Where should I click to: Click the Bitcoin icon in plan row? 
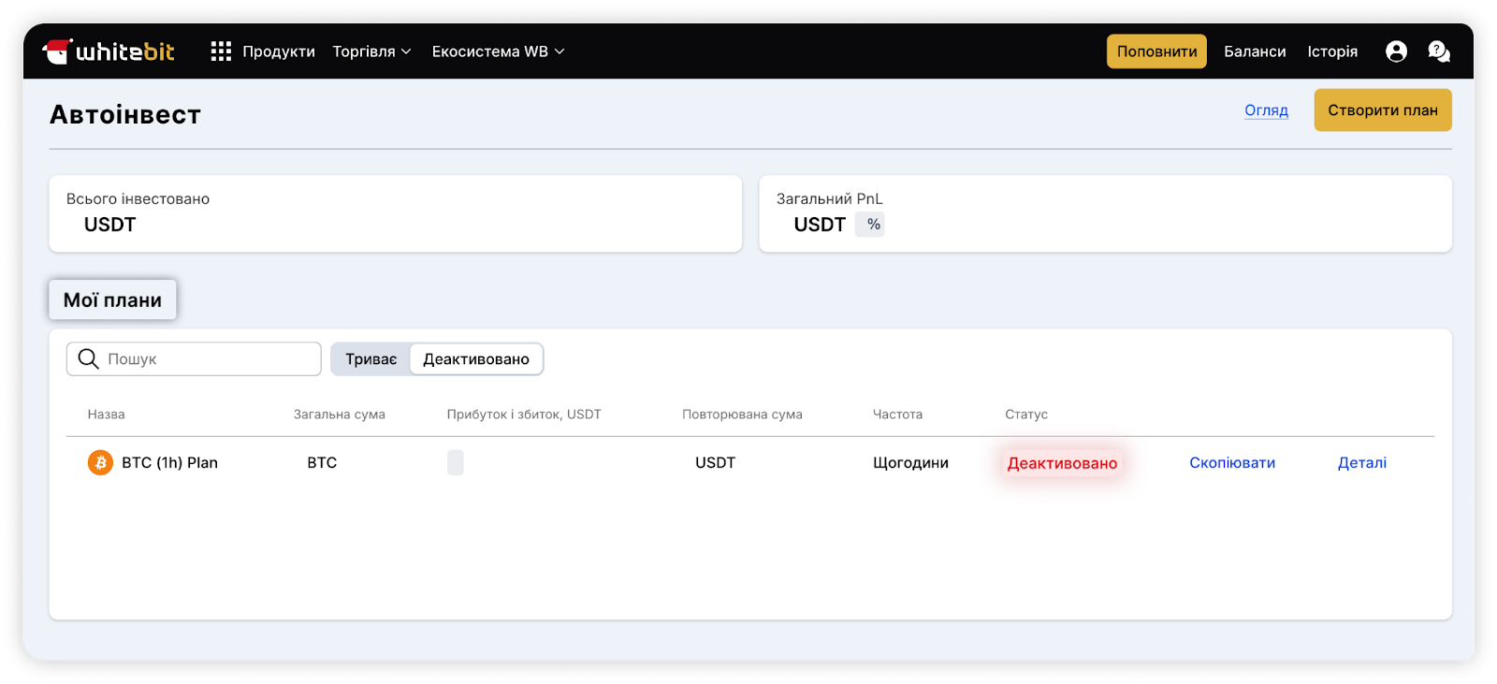click(100, 462)
